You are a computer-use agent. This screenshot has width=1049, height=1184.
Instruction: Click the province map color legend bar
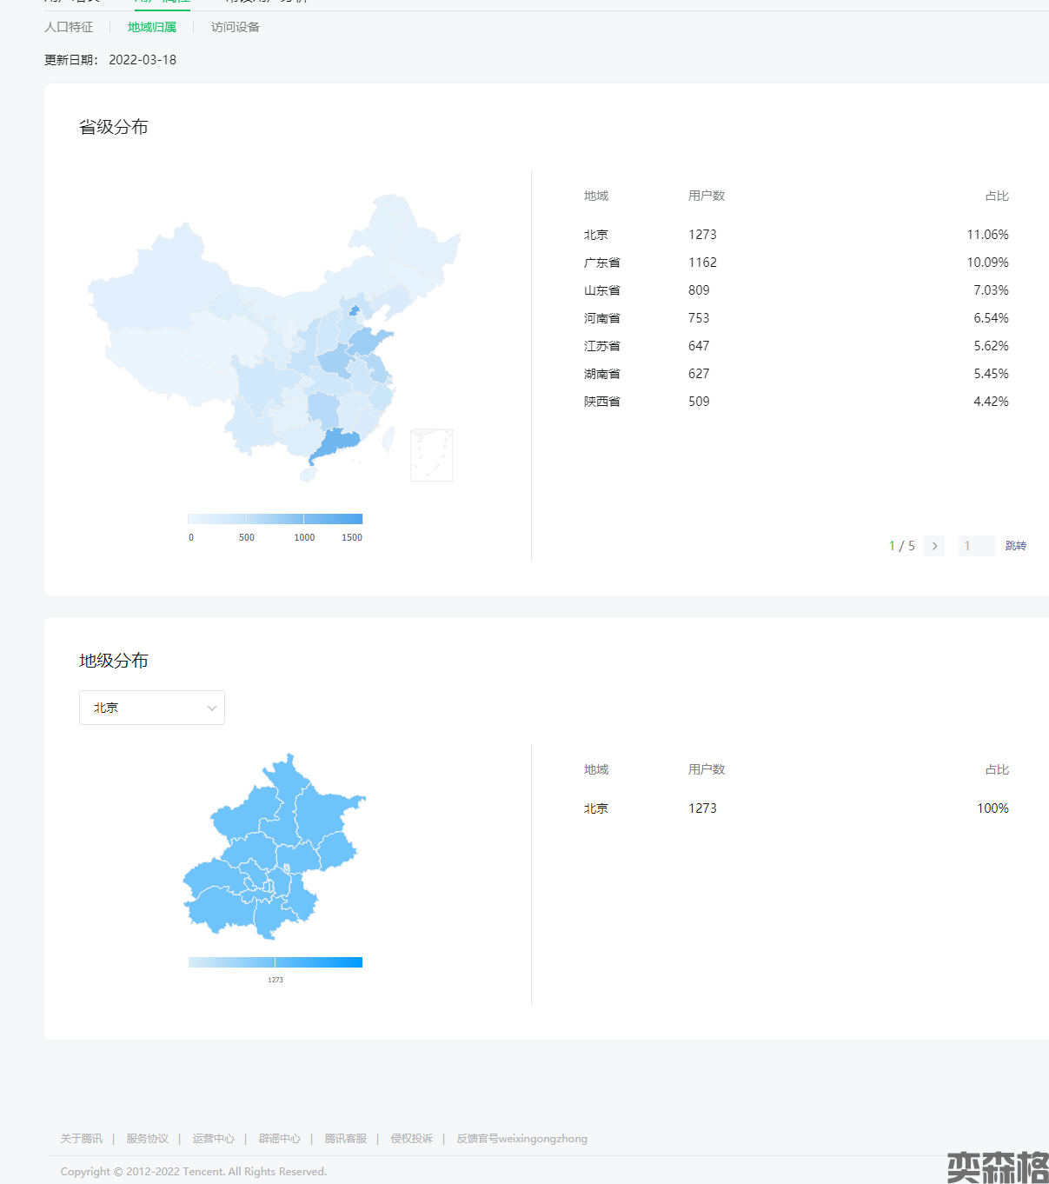click(x=275, y=519)
